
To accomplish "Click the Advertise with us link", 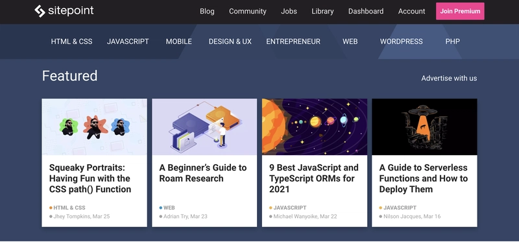I will [449, 79].
